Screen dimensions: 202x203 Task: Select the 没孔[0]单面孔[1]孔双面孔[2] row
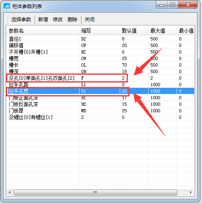coord(101,78)
